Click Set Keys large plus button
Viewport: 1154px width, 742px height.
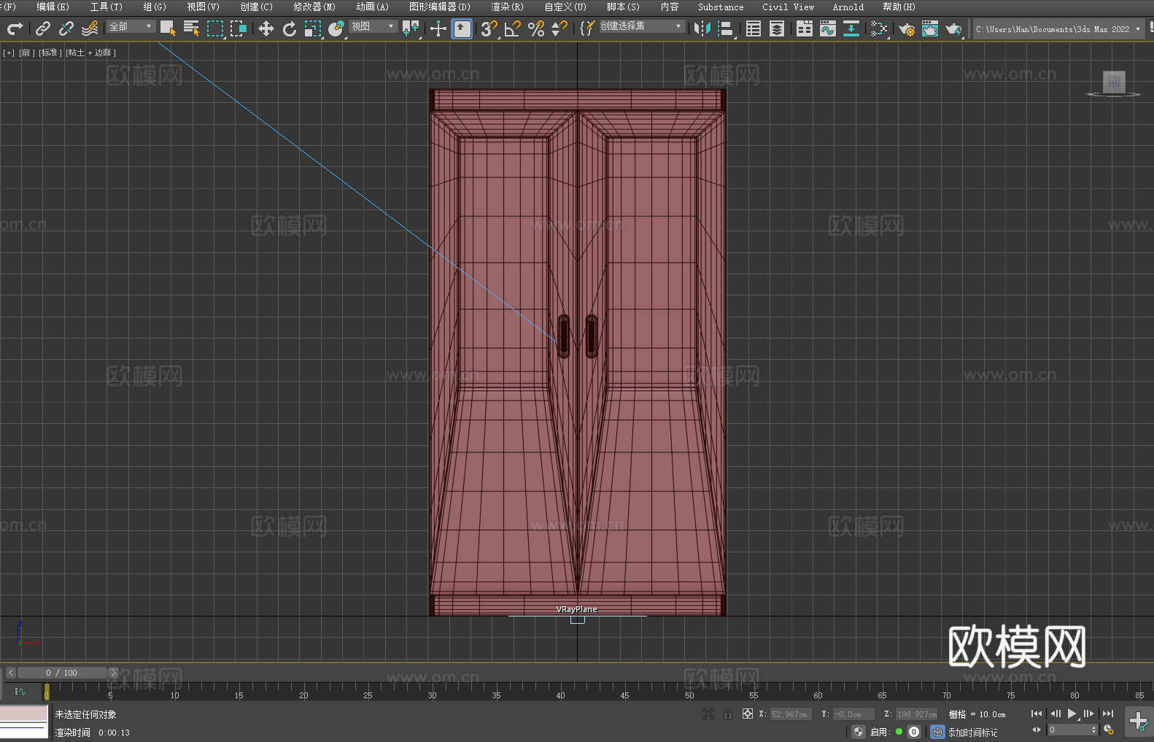pyautogui.click(x=1139, y=722)
